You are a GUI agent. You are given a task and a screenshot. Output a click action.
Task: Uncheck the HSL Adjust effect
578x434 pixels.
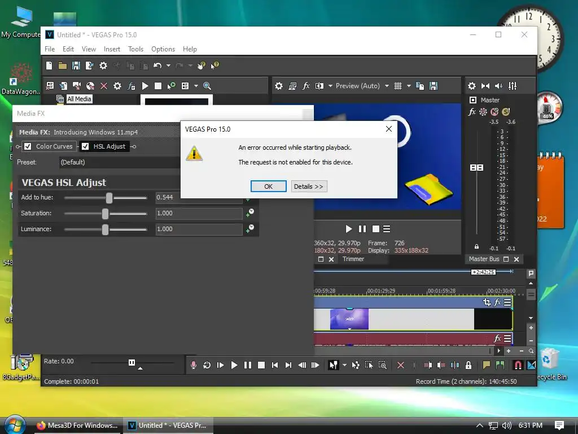[x=85, y=146]
